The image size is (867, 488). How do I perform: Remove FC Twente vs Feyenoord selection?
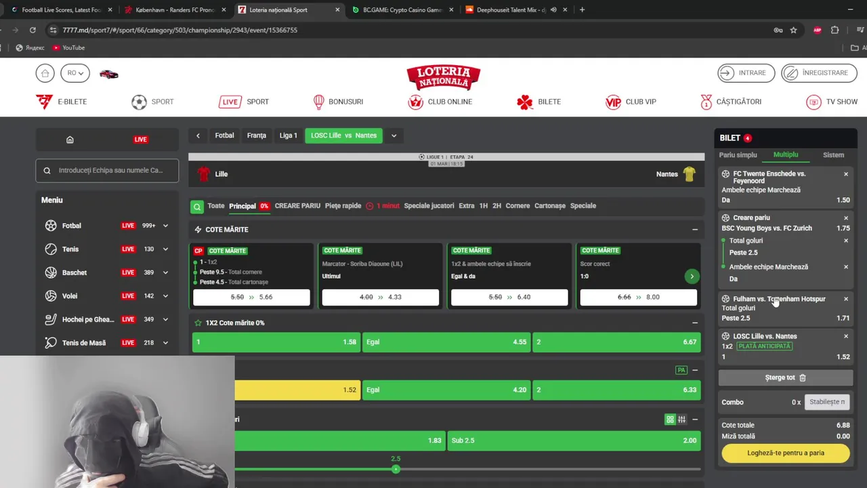click(x=846, y=174)
